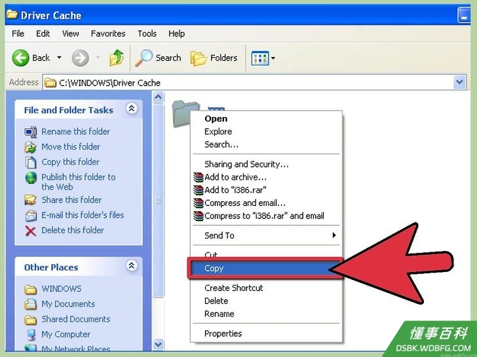The width and height of the screenshot is (477, 357).
Task: Click the Share this folder icon
Action: 30,200
